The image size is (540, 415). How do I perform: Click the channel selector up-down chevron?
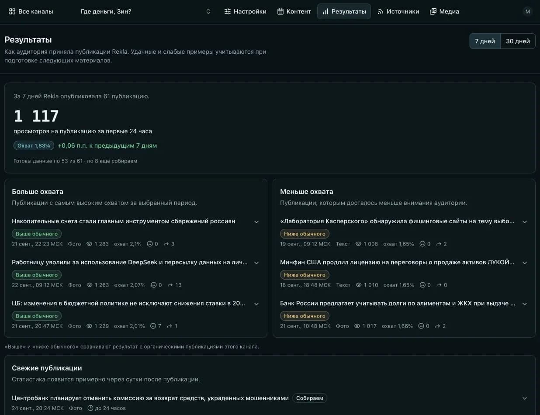(x=208, y=11)
